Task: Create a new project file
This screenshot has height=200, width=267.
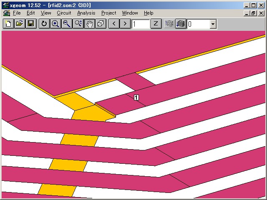Action: pos(8,24)
